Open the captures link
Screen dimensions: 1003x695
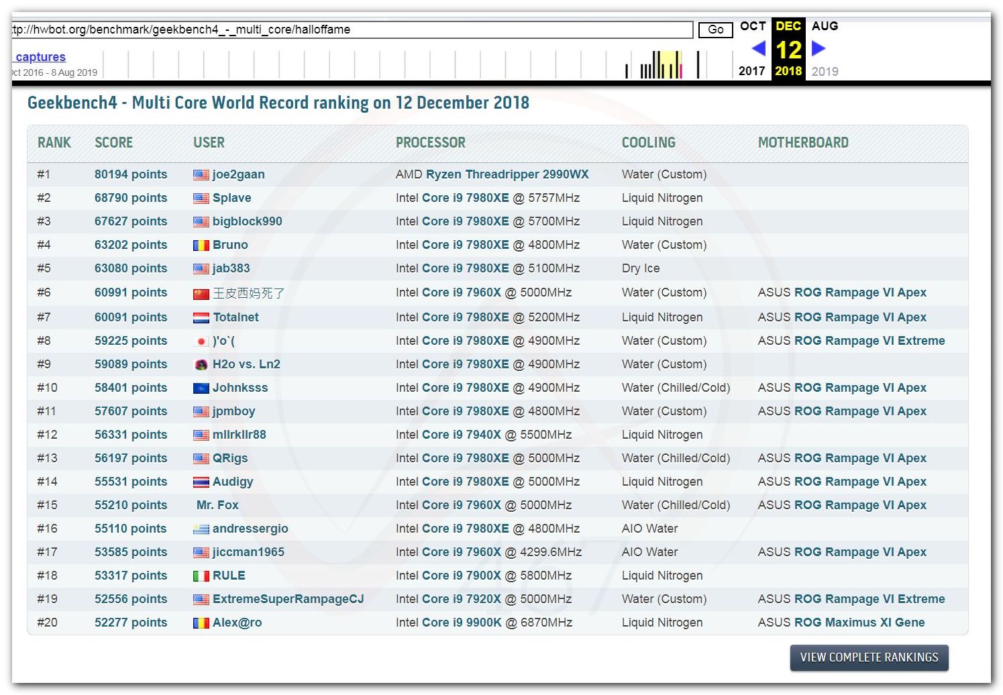(x=40, y=57)
